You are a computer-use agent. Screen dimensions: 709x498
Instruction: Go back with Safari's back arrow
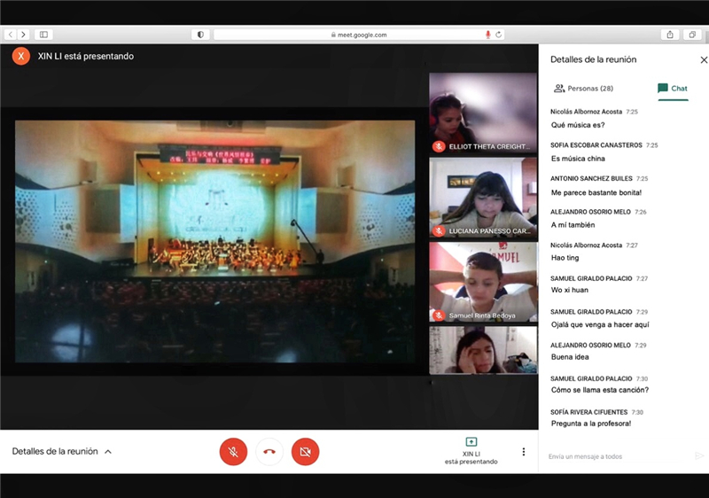point(10,35)
